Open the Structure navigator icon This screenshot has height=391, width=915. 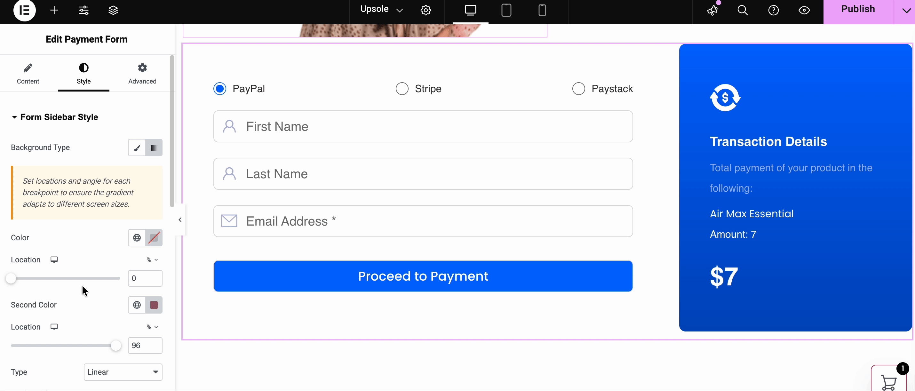click(x=113, y=10)
